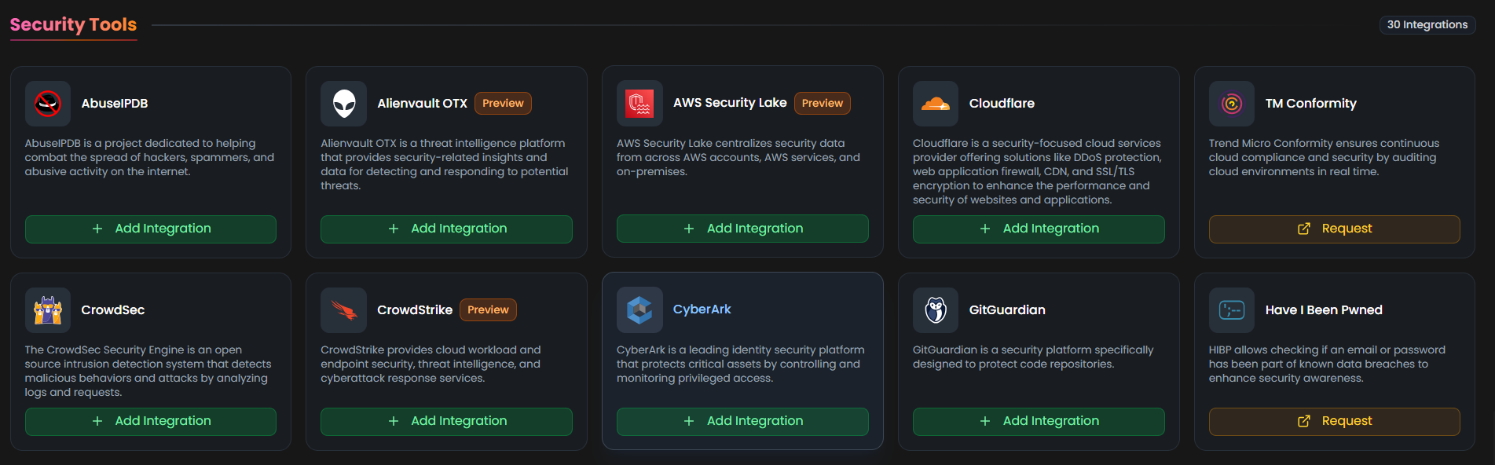This screenshot has height=465, width=1495.
Task: Click the plus icon in CrowdStrike Add Integration
Action: pos(394,421)
